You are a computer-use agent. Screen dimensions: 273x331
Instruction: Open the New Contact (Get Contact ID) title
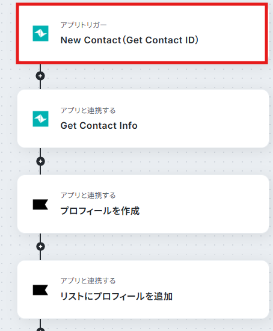tap(129, 40)
